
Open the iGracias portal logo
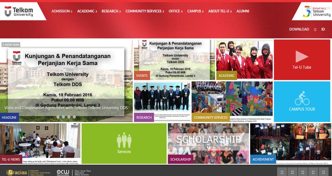[x=28, y=172]
